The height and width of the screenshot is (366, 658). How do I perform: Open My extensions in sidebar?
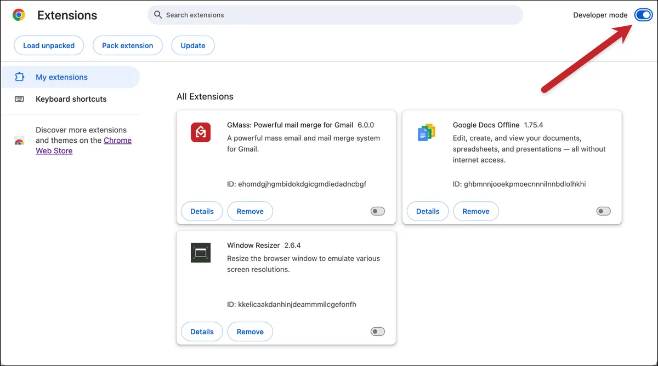pyautogui.click(x=70, y=77)
